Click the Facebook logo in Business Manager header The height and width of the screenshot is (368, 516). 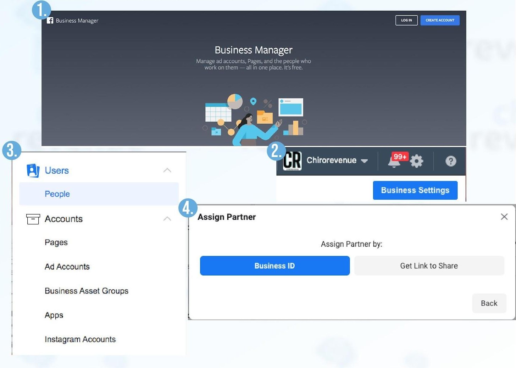50,21
